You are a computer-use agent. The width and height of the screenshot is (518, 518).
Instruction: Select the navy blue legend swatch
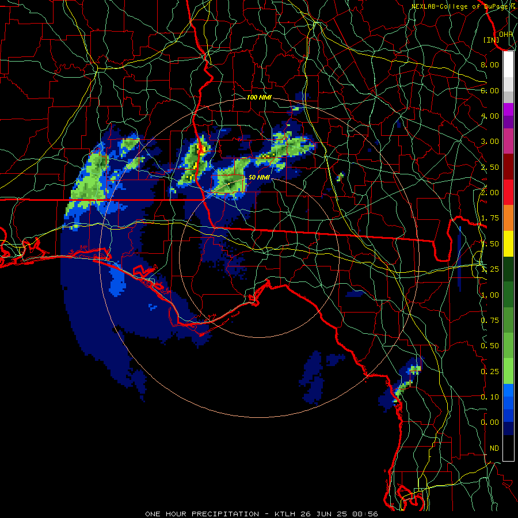point(508,428)
